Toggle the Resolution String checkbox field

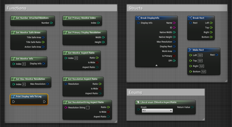point(88,107)
